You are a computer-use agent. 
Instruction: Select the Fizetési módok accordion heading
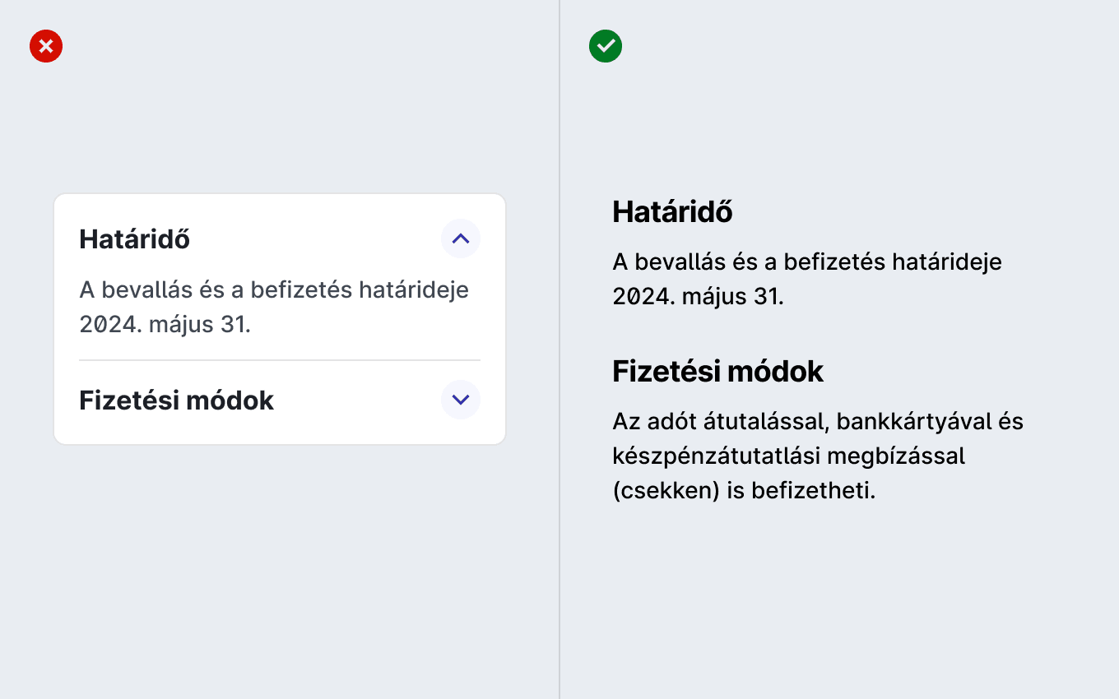(176, 400)
